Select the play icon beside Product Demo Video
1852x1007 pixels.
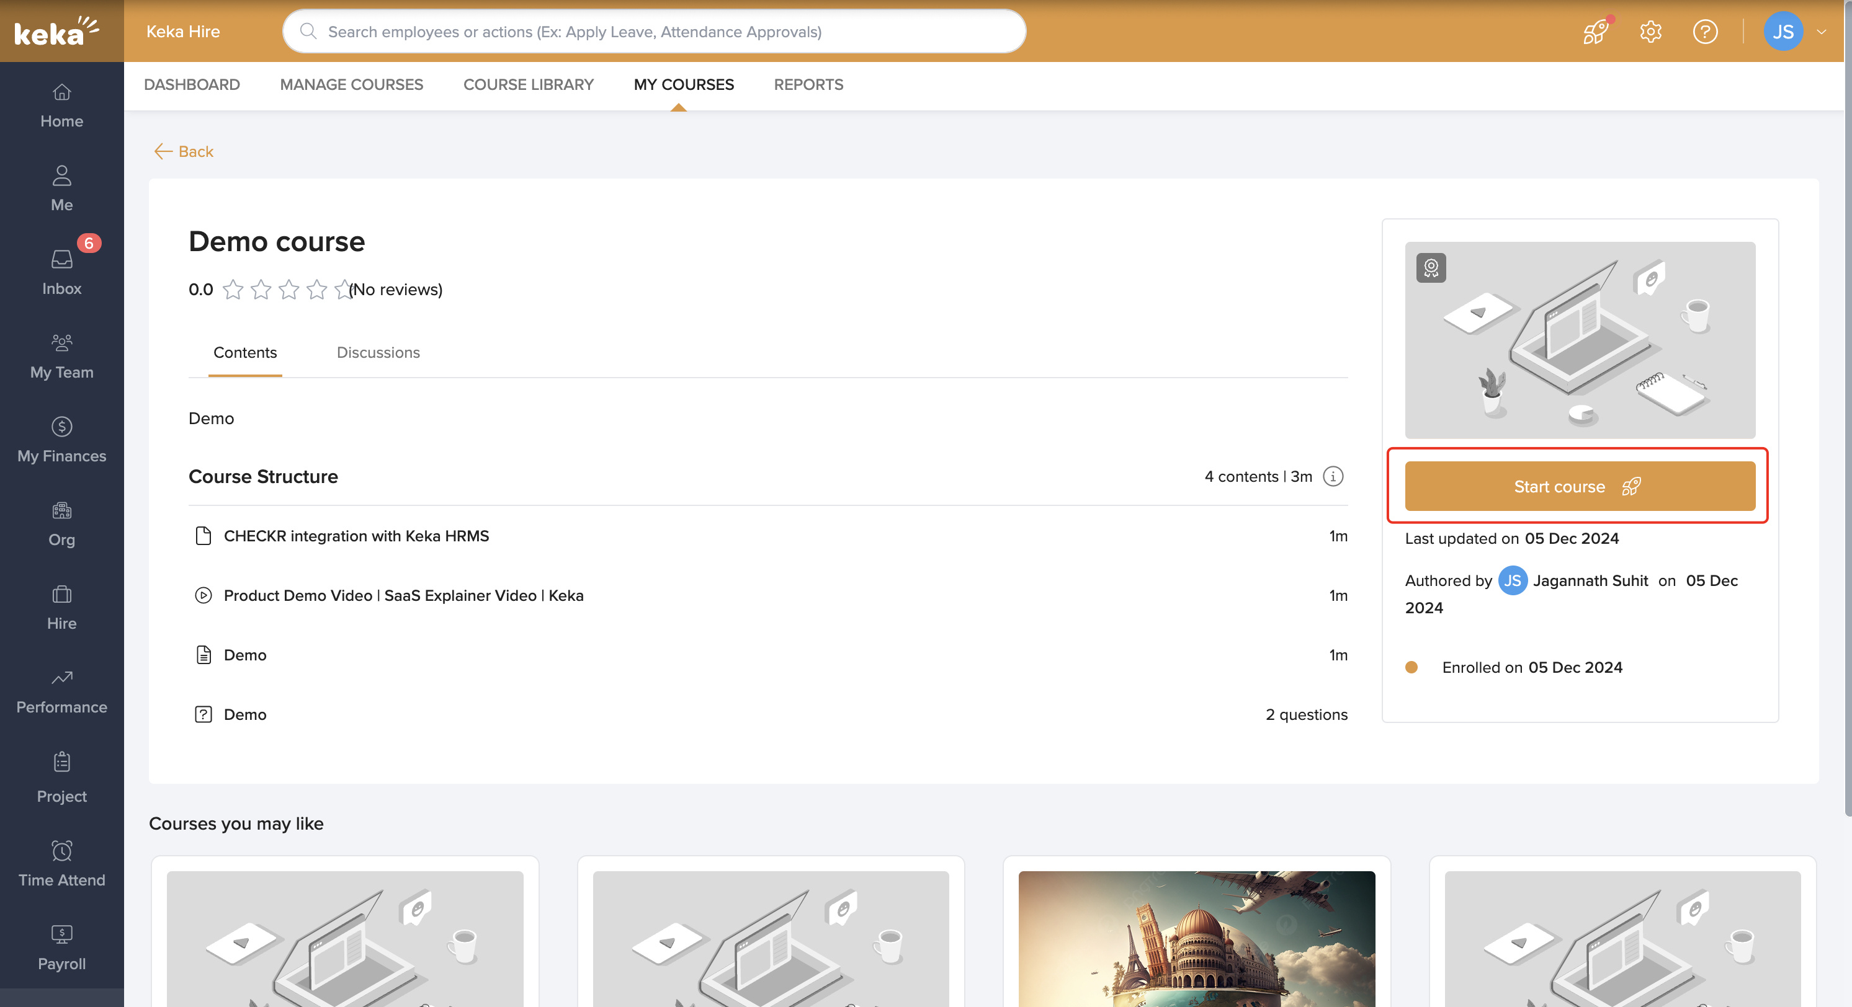click(203, 595)
